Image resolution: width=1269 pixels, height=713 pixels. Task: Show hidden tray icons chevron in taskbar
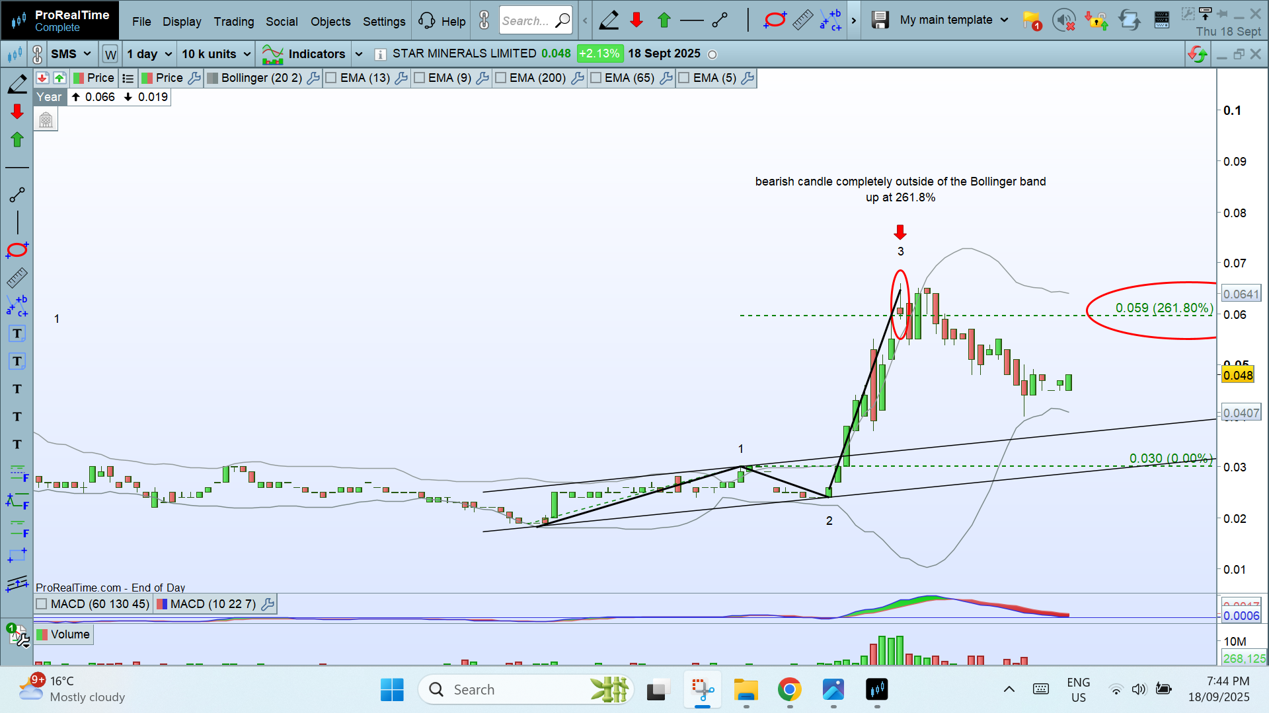point(1009,690)
